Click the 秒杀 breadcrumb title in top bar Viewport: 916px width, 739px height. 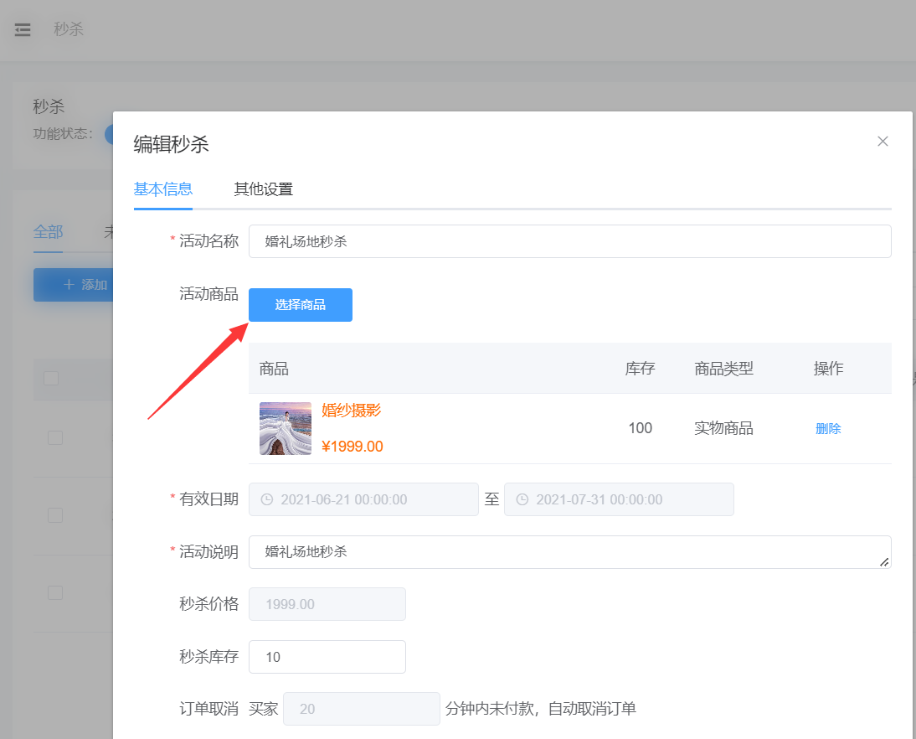click(69, 29)
